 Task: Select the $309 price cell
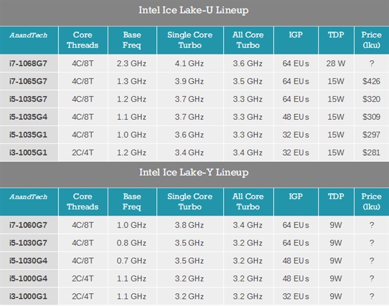(x=371, y=117)
